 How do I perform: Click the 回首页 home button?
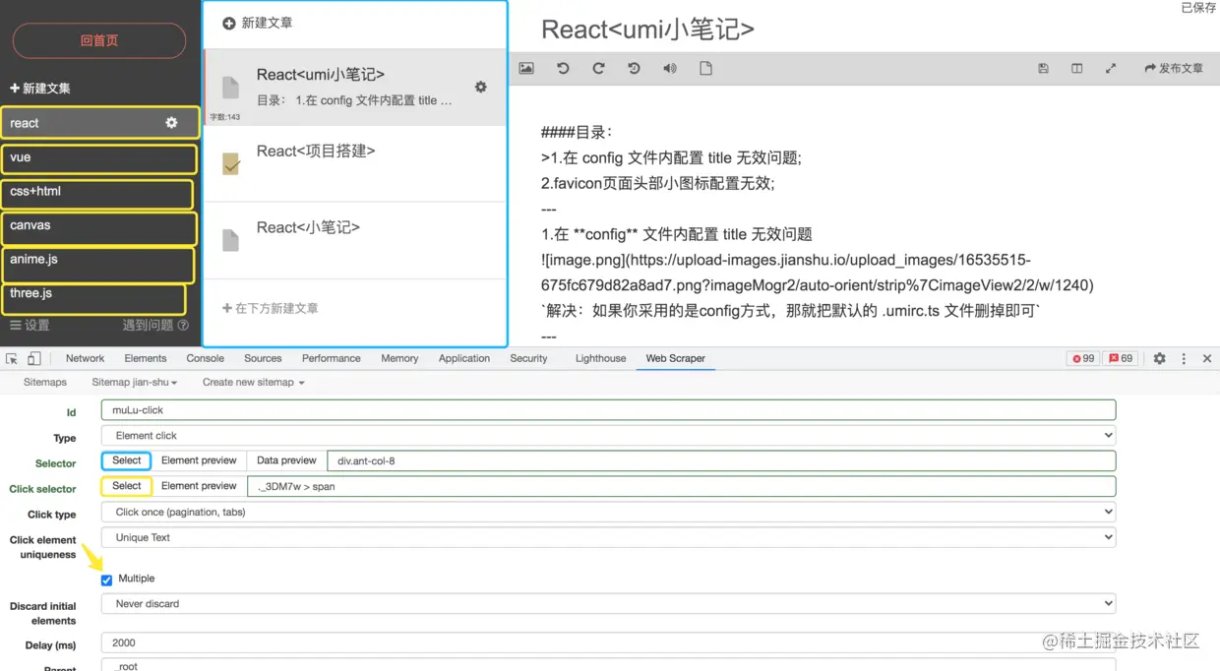pos(99,40)
